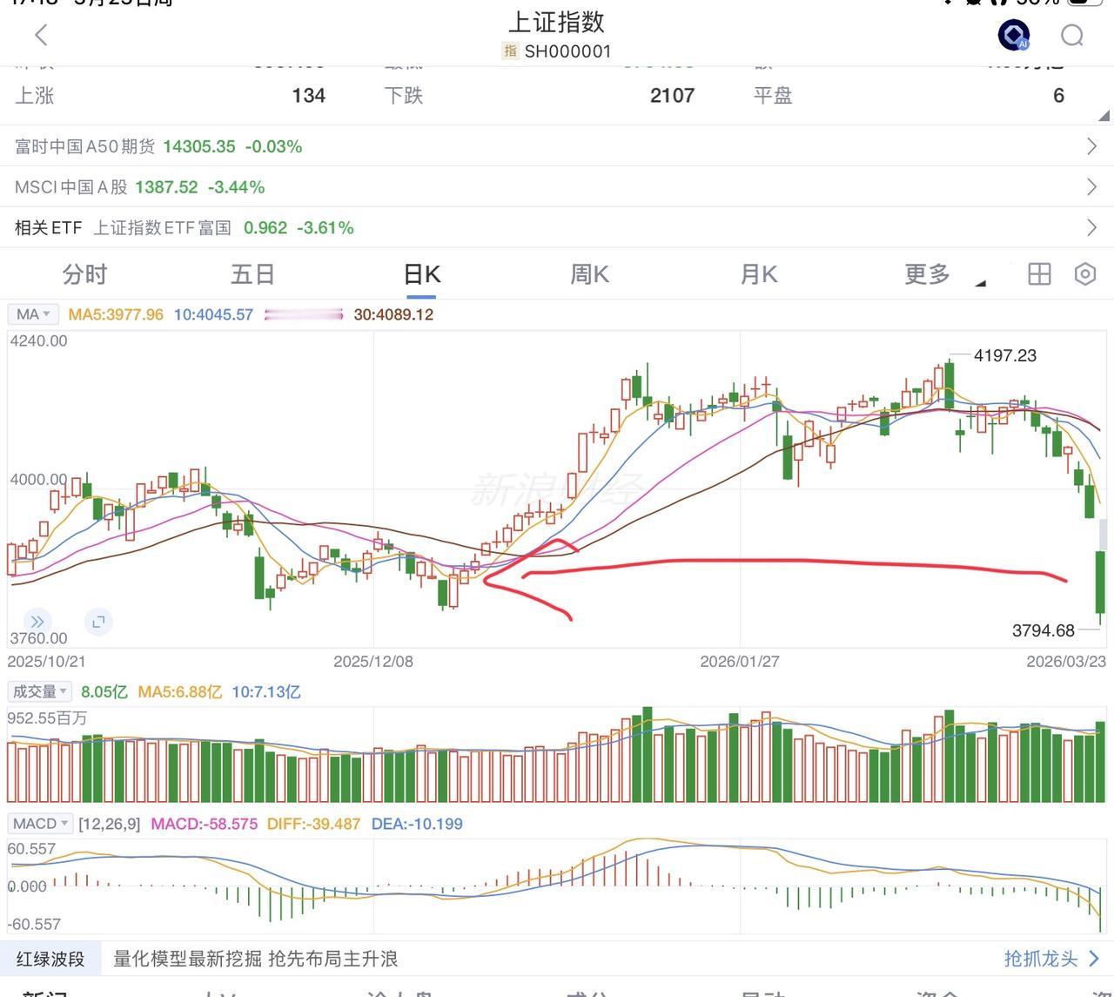Tap the 下跌 count 2107
This screenshot has height=997, width=1114.
[672, 96]
